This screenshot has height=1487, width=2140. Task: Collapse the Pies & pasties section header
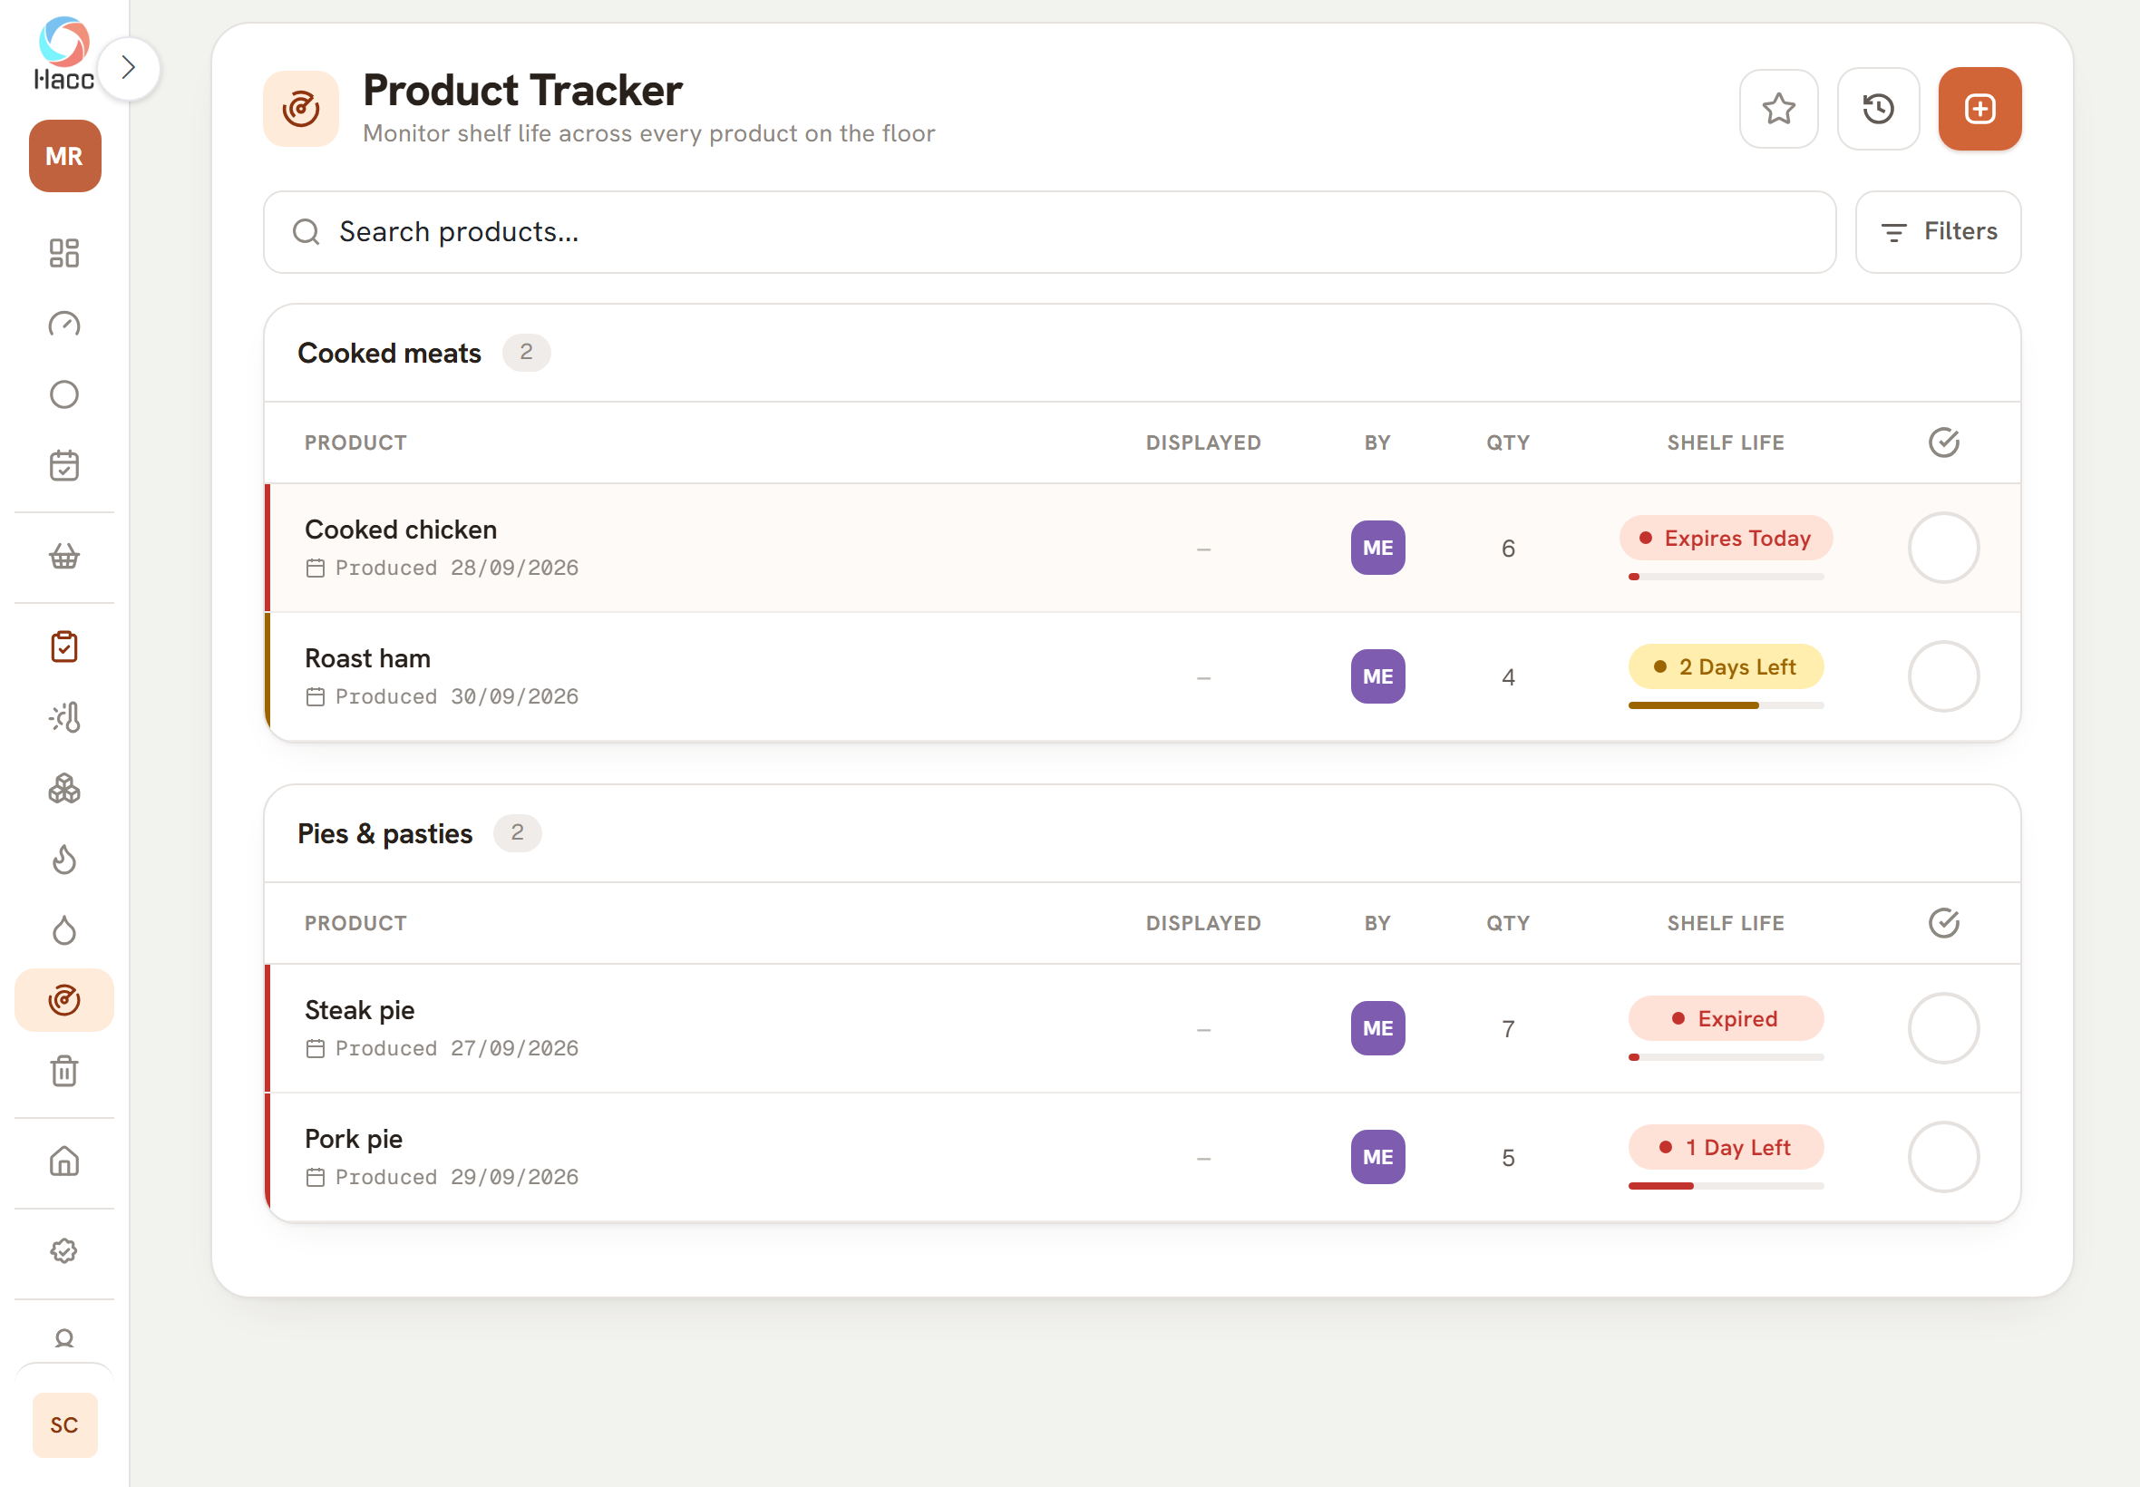1143,833
